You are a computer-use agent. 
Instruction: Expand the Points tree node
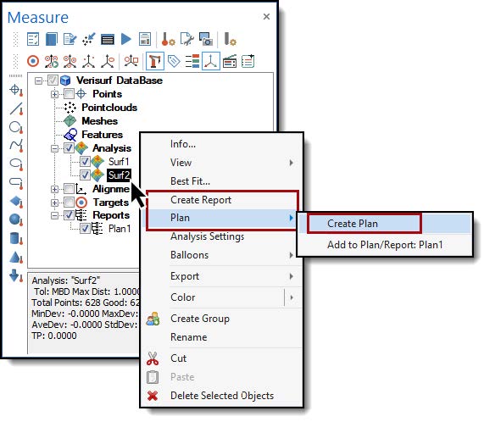(x=54, y=94)
